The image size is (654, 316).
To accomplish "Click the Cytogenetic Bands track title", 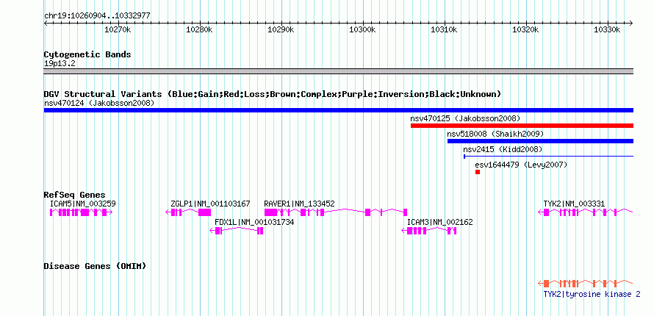I will 87,54.
